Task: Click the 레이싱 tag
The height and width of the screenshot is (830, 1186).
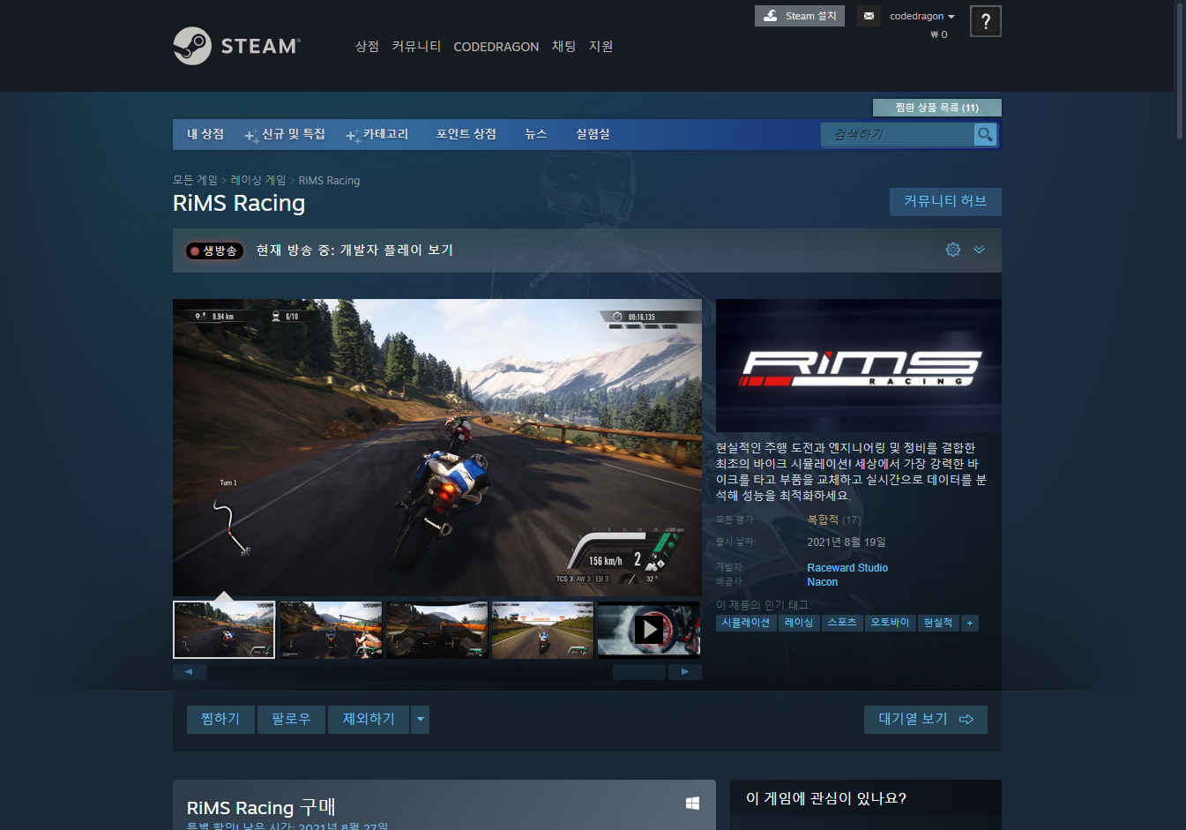Action: [x=799, y=623]
